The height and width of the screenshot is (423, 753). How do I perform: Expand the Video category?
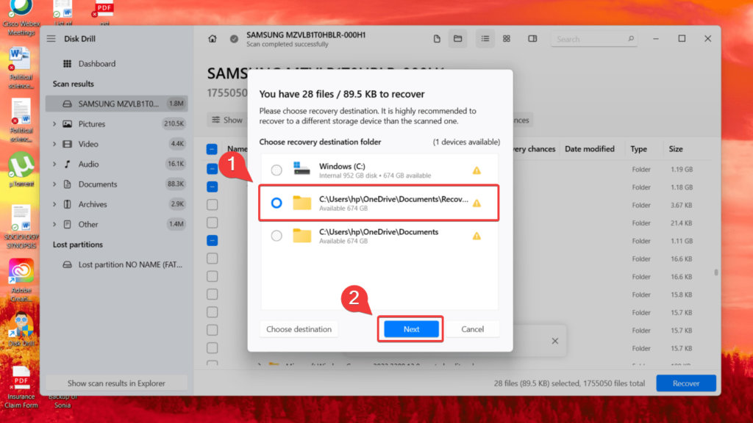coord(54,144)
